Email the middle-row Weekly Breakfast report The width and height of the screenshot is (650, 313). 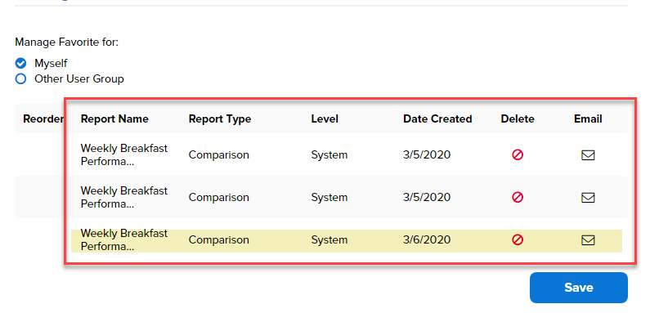pyautogui.click(x=588, y=197)
